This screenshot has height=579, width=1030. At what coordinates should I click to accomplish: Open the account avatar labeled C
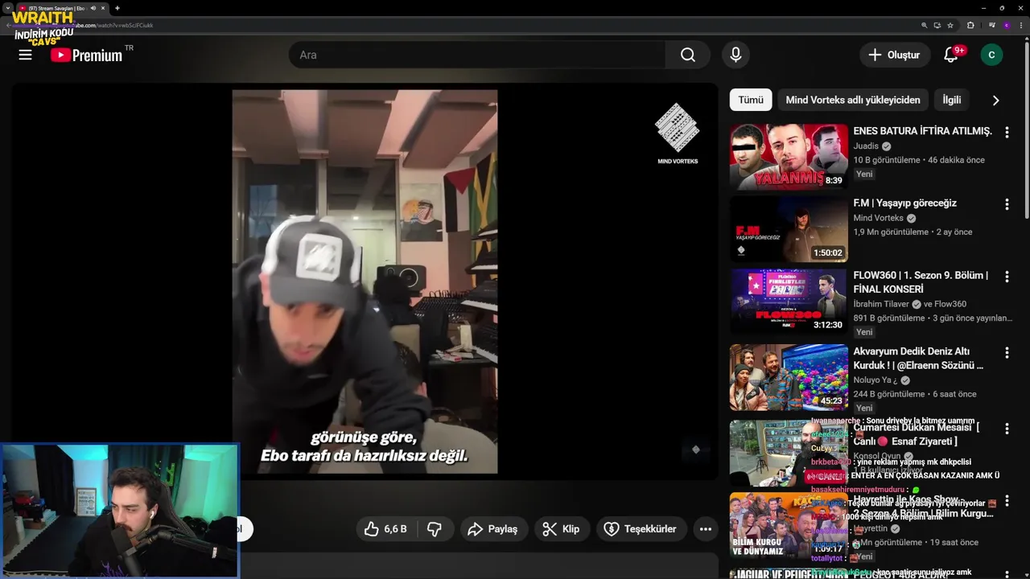click(x=991, y=55)
